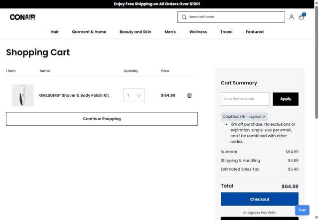Proceed with the Checkout button
Viewport: 319px width, 220px height.
(x=260, y=199)
